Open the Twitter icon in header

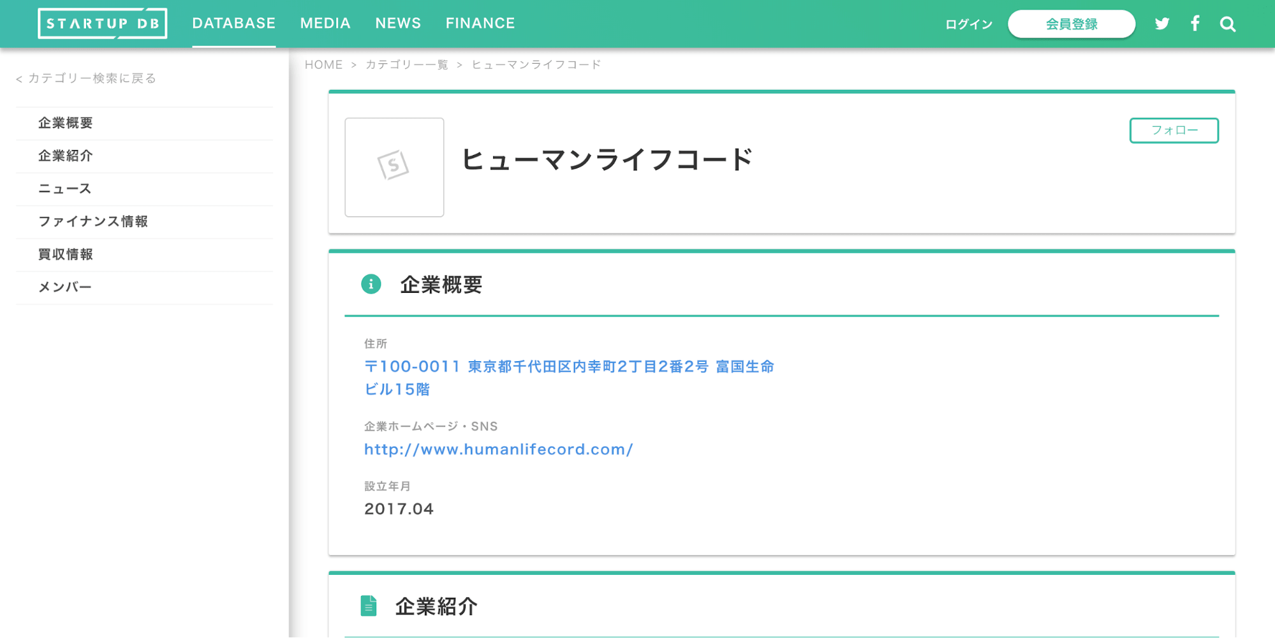1162,24
